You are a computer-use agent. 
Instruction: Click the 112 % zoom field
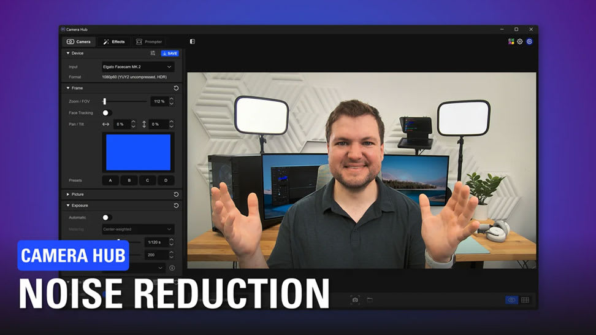point(159,101)
